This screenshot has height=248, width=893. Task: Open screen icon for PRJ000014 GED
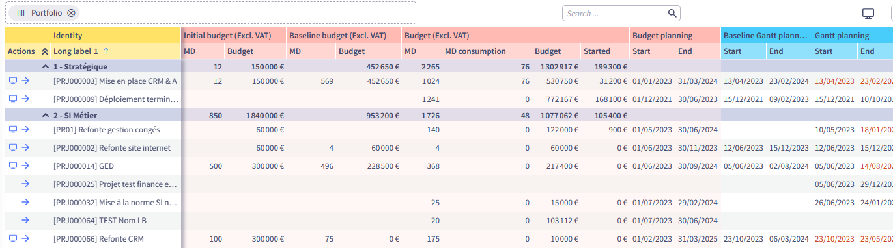pyautogui.click(x=12, y=166)
